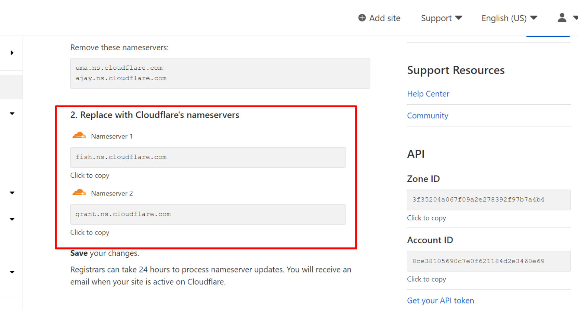This screenshot has width=578, height=309.
Task: Follow the Get your API token link
Action: pos(440,301)
